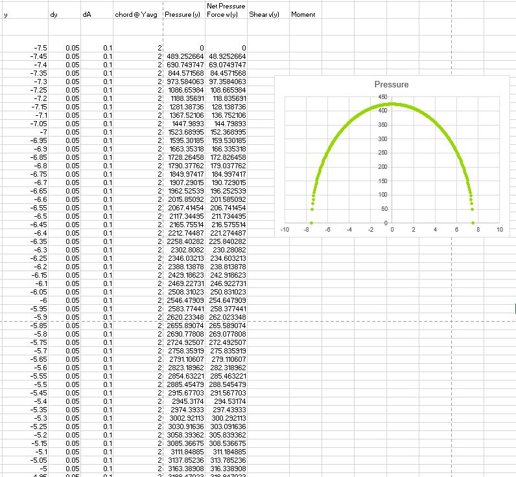Select pressure cell 1367.52106

point(184,115)
